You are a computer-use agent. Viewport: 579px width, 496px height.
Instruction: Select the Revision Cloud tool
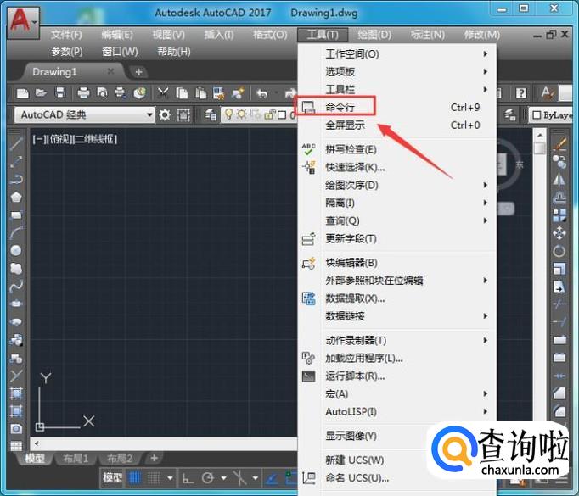(x=16, y=269)
